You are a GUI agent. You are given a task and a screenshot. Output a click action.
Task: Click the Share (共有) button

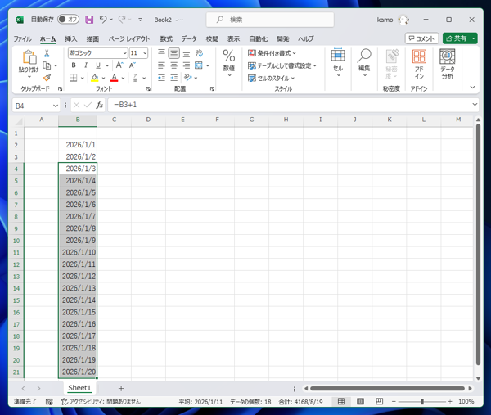coord(460,38)
